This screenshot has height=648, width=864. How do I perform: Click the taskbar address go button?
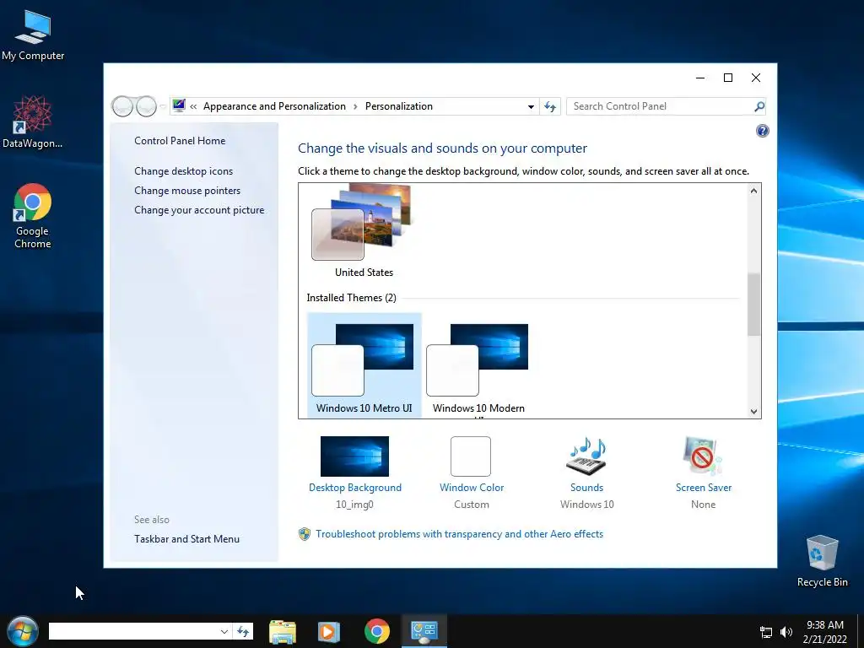[x=243, y=631]
